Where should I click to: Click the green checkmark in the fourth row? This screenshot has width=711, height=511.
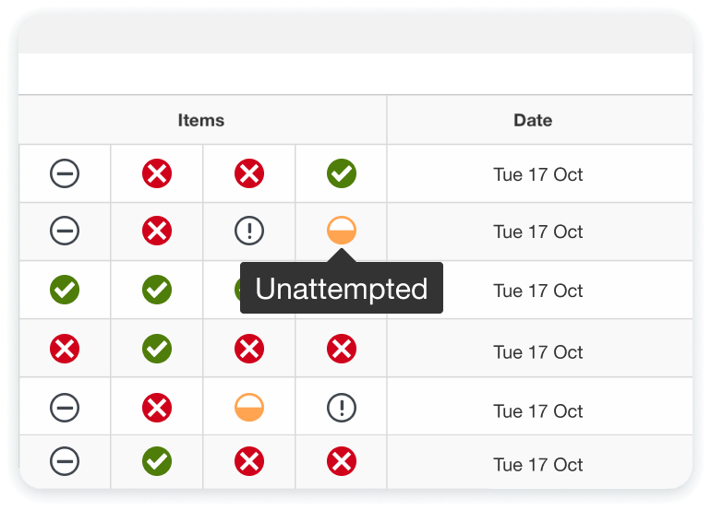coord(157,349)
